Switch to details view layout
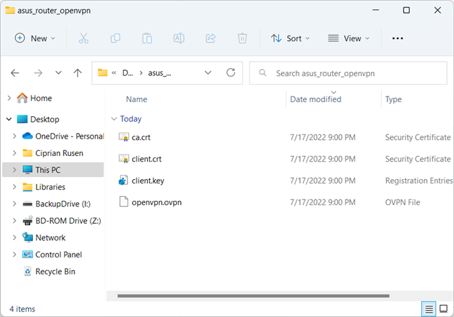This screenshot has height=317, width=454. click(429, 309)
